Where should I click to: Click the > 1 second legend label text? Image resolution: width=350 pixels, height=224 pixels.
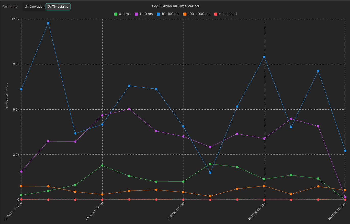click(x=228, y=14)
